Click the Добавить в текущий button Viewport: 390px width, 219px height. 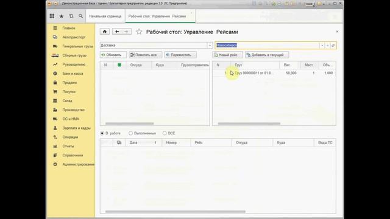tap(267, 55)
